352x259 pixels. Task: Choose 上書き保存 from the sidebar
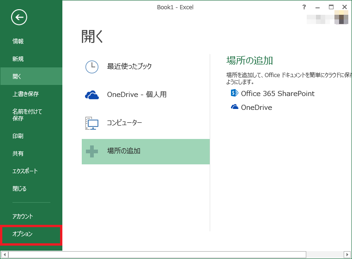click(x=25, y=94)
